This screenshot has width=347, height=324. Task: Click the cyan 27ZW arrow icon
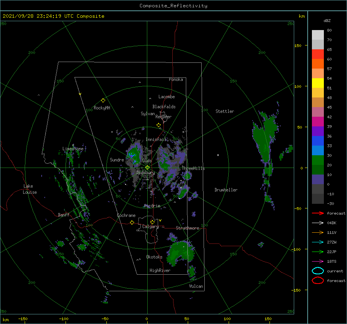pos(318,242)
